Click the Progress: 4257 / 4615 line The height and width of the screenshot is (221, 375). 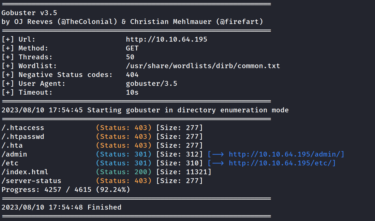66,190
